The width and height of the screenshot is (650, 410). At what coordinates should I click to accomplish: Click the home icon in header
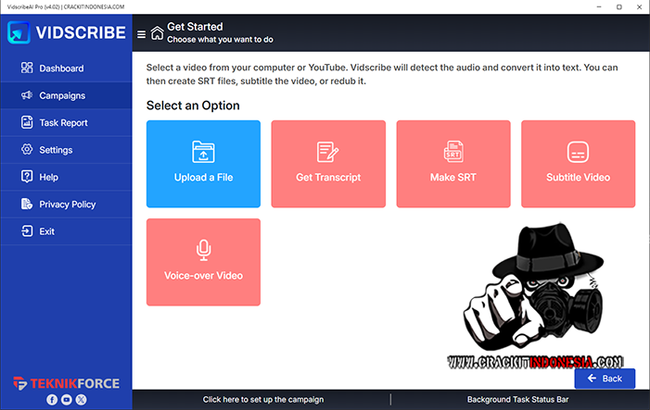coord(157,33)
